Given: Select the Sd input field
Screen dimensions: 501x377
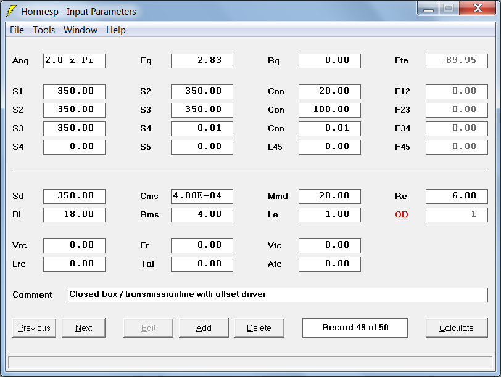Looking at the screenshot, I should pos(74,196).
